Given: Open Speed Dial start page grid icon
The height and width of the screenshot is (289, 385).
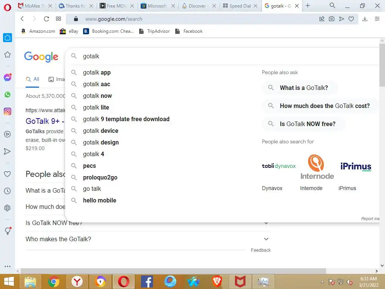Looking at the screenshot, I should [x=58, y=19].
